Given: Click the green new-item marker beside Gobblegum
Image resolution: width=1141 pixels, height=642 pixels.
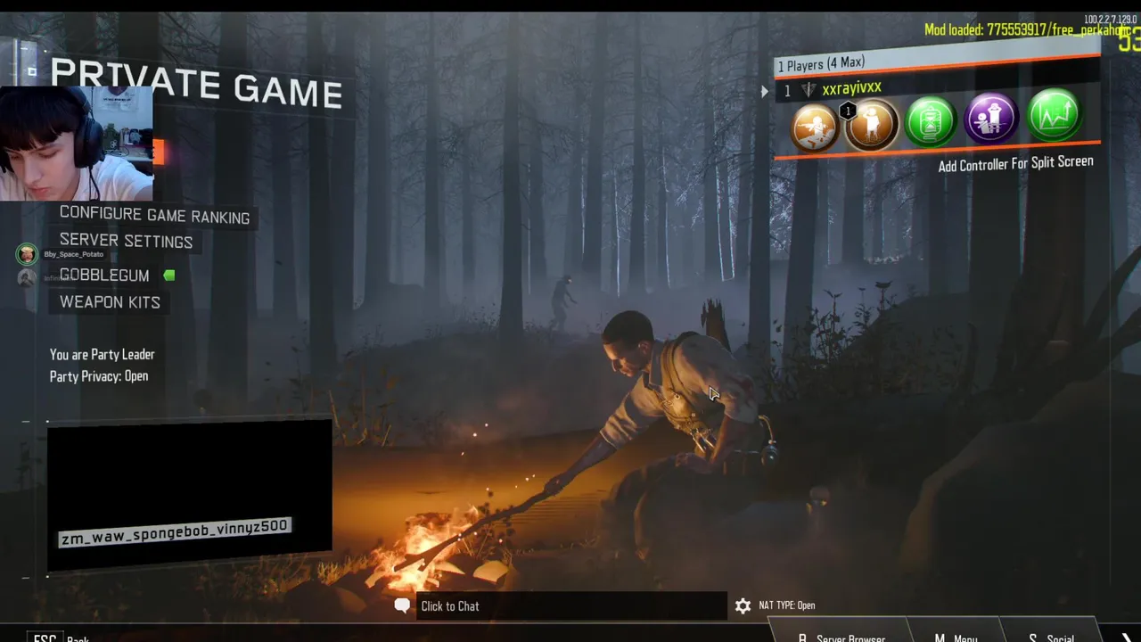Looking at the screenshot, I should 169,276.
